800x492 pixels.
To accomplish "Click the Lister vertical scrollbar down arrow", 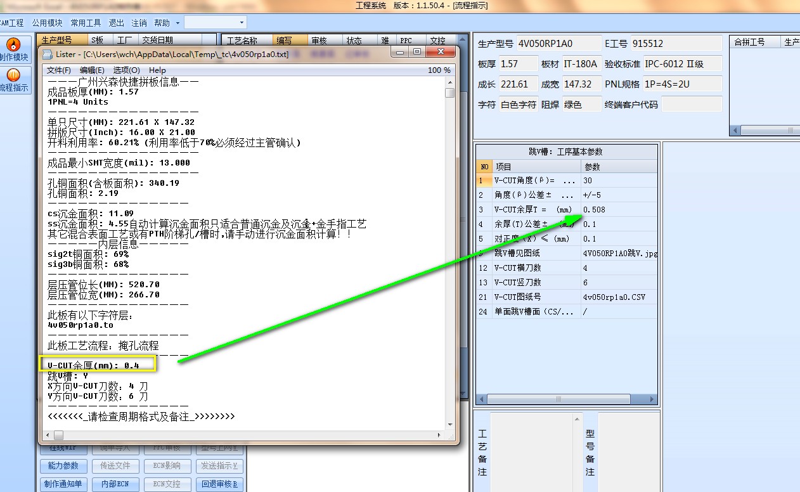I will [x=450, y=425].
